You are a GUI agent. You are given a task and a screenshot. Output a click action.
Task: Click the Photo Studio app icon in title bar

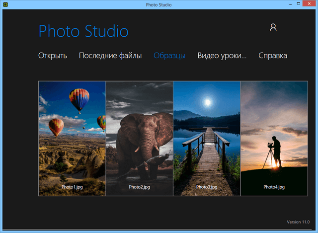tap(5, 4)
